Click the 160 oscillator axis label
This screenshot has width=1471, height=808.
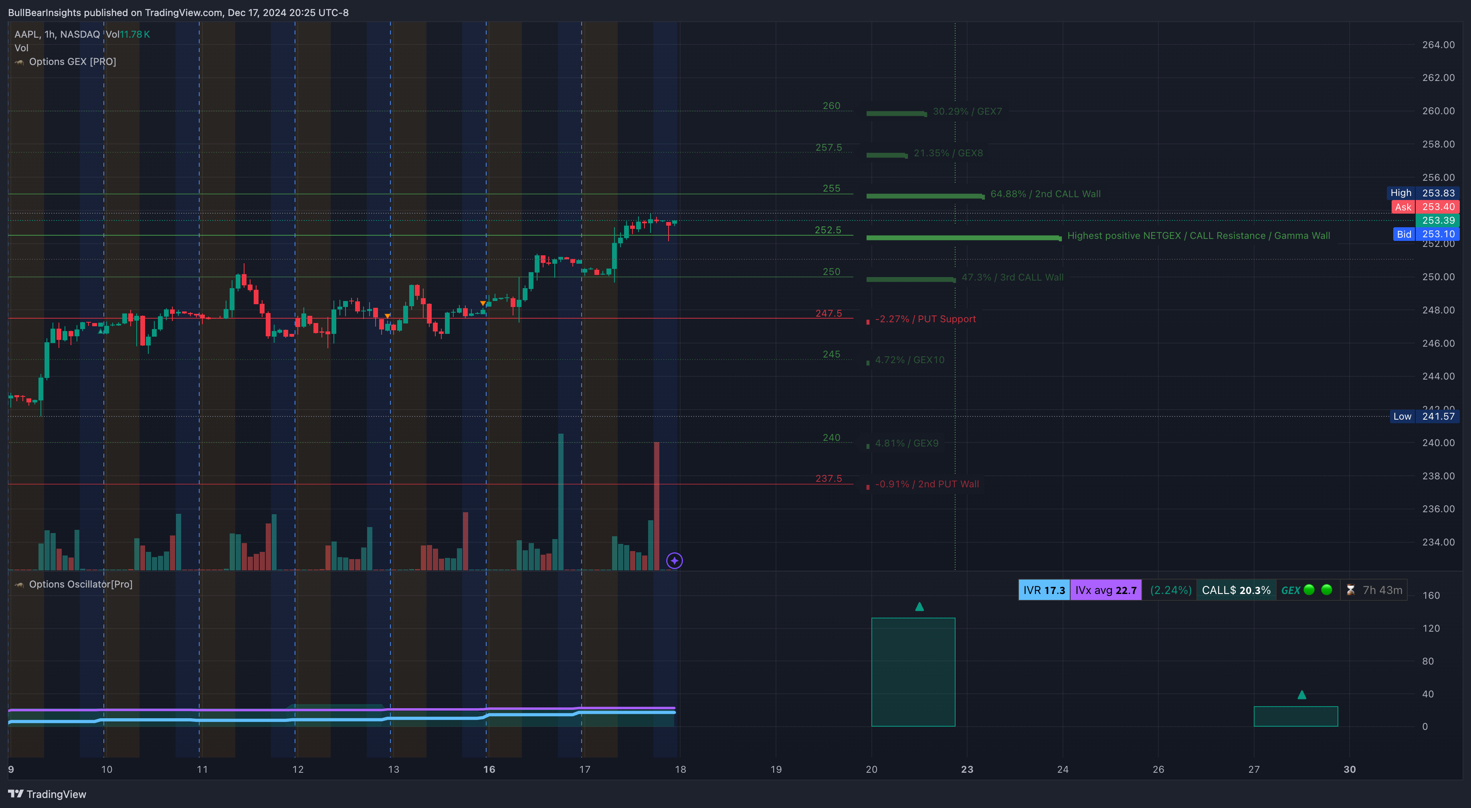(x=1431, y=596)
